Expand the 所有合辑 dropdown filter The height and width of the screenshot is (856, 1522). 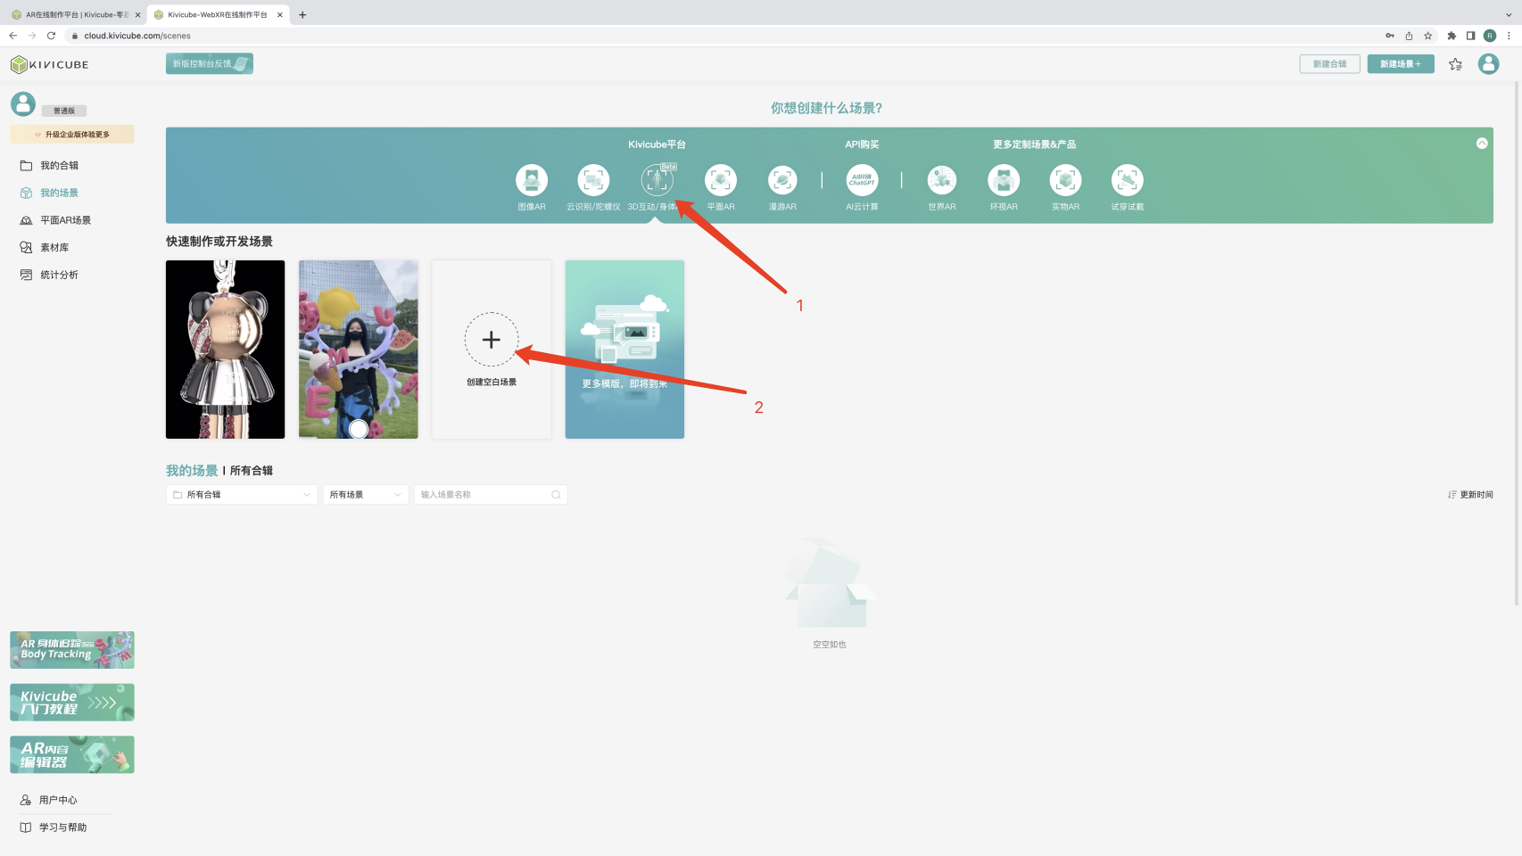[242, 495]
